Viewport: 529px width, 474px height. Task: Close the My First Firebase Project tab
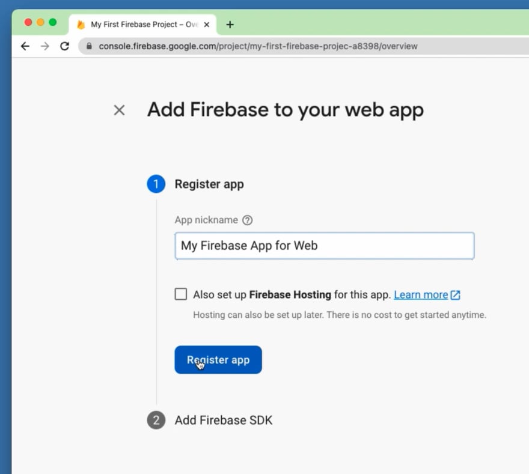207,25
